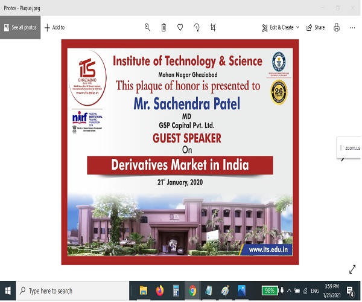362x302 pixels.
Task: Click the zoom.us floating notification
Action: (x=349, y=148)
